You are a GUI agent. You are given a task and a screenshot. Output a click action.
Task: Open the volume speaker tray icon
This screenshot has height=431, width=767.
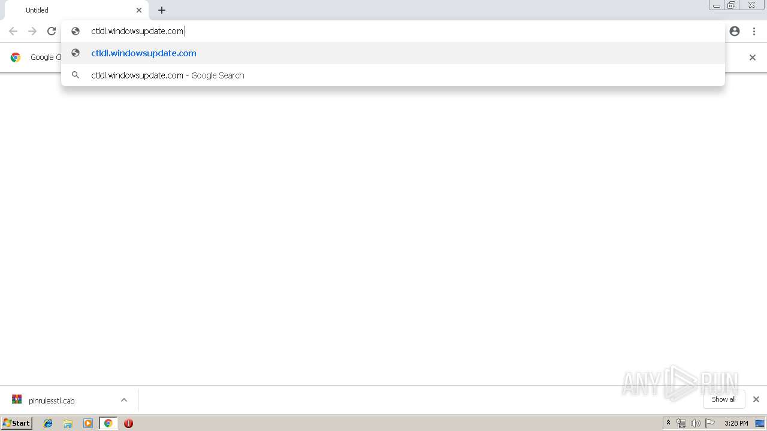point(695,423)
